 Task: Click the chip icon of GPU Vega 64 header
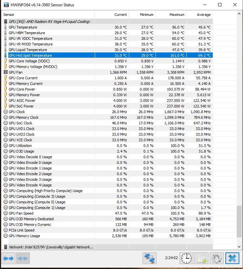coord(6,22)
